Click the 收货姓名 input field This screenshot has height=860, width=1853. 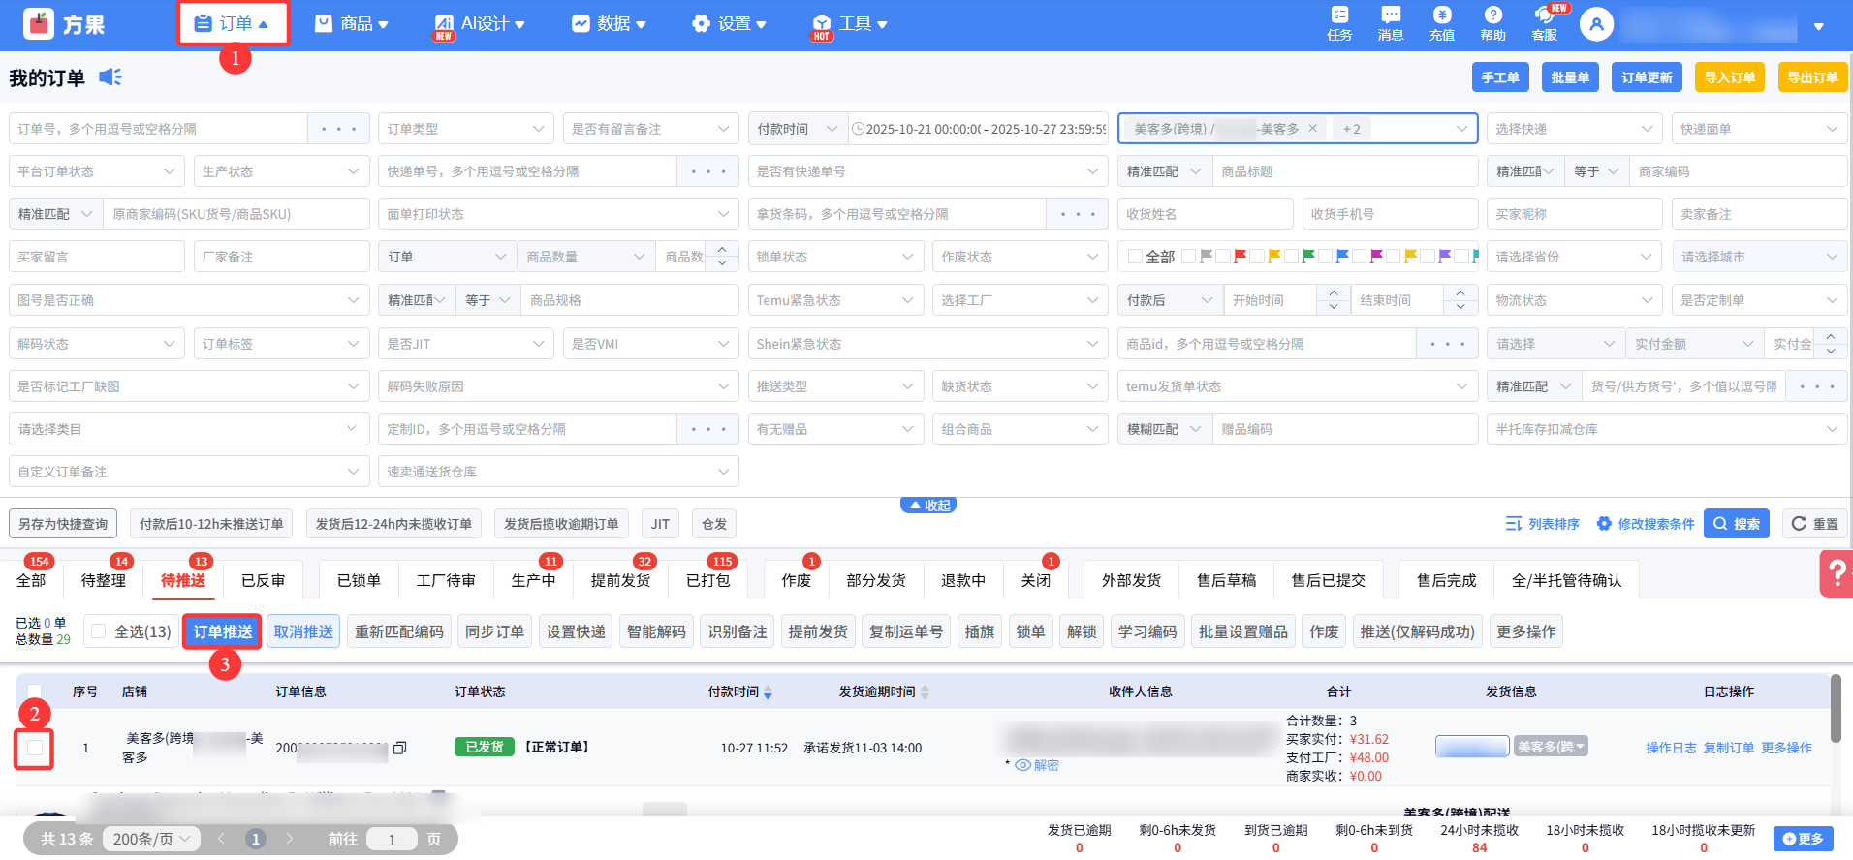[1205, 214]
